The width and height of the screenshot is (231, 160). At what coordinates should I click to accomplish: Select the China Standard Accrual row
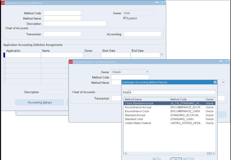[169, 103]
